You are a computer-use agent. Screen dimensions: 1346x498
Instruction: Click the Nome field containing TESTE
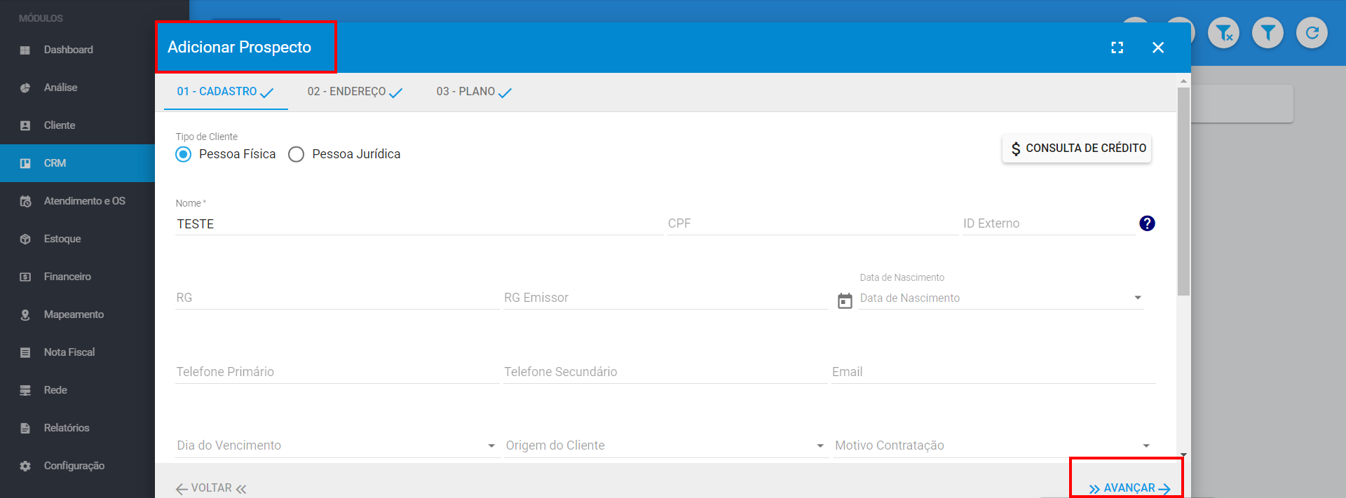point(419,224)
